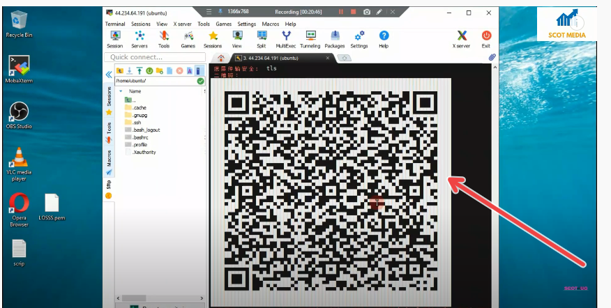The height and width of the screenshot is (308, 611).
Task: Open the Tools toolbar icon
Action: 164,39
